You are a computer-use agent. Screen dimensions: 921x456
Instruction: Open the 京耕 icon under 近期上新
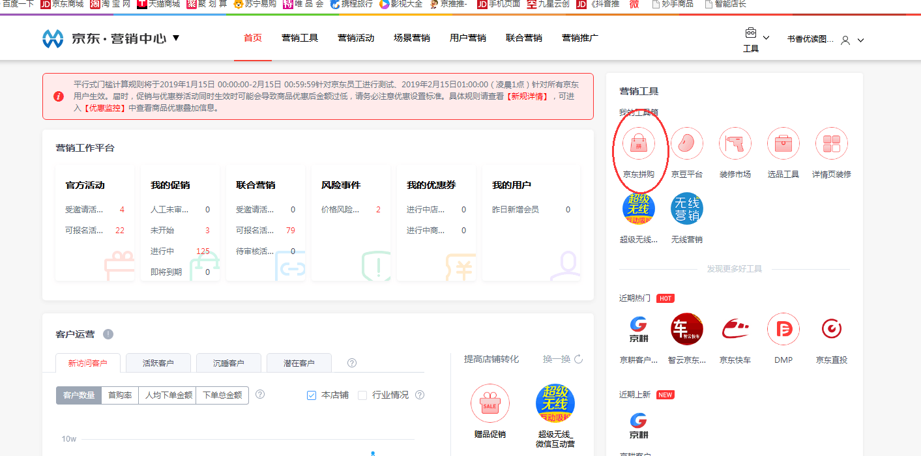[x=638, y=425]
